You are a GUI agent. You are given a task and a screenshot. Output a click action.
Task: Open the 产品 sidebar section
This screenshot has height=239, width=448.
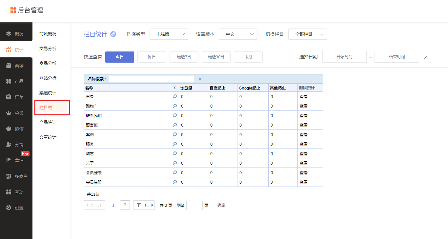point(16,81)
